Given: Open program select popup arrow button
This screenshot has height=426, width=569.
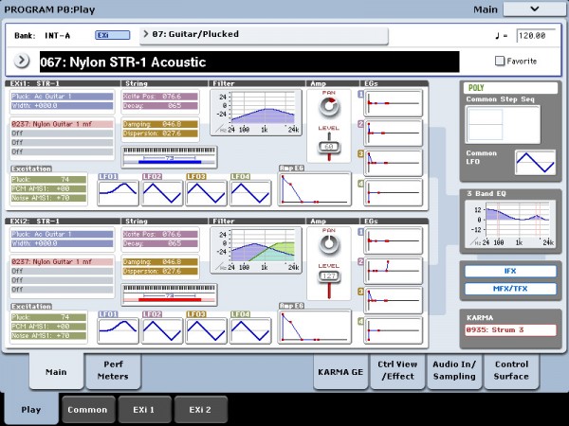Looking at the screenshot, I should coord(22,61).
